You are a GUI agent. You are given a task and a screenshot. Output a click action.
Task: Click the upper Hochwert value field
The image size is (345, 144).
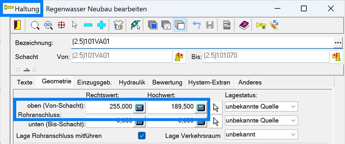[171, 107]
